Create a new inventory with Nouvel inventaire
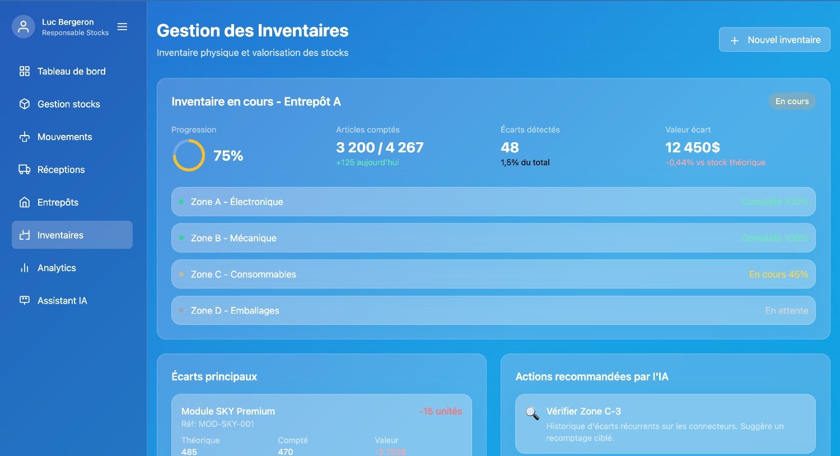Screen dimensions: 840x456 tap(774, 40)
